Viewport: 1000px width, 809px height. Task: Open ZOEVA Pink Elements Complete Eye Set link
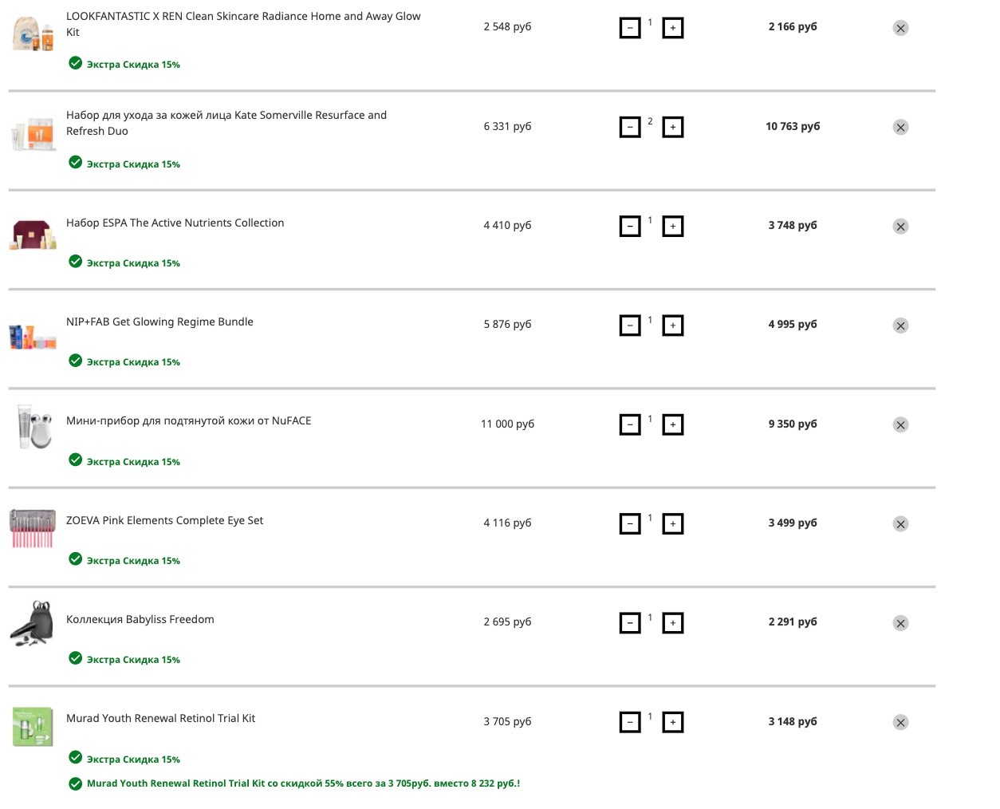[164, 520]
